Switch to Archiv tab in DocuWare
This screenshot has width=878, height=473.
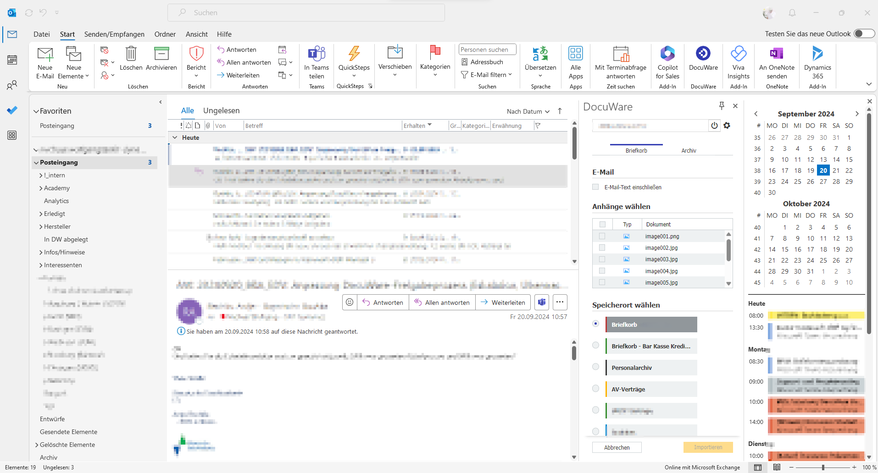tap(689, 150)
